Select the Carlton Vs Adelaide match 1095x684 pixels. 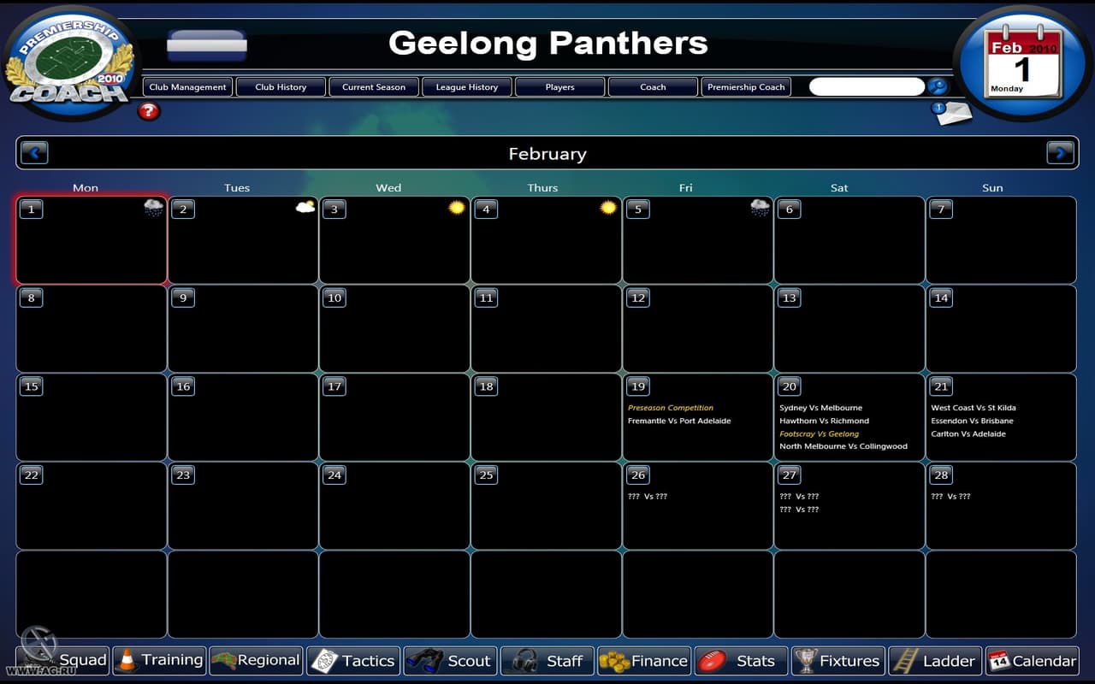(968, 433)
